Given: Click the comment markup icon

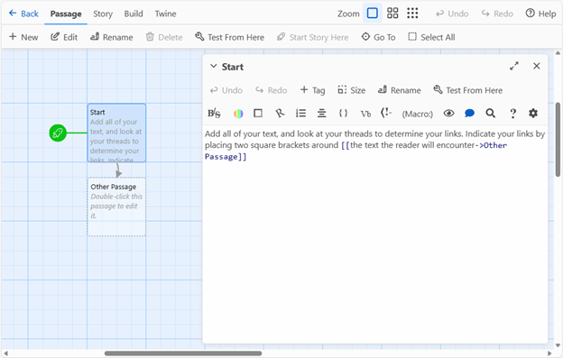Looking at the screenshot, I should pyautogui.click(x=386, y=113).
